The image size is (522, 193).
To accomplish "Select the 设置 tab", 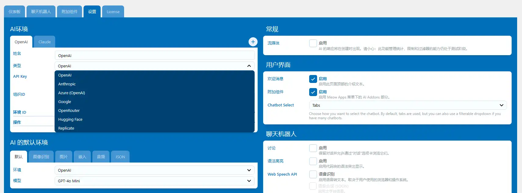I will click(92, 12).
